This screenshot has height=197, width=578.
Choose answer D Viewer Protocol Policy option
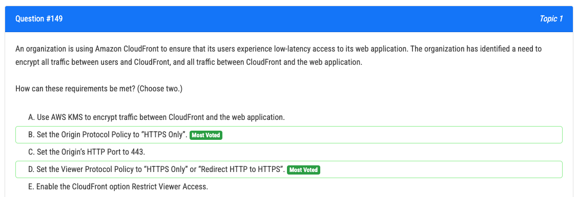(x=289, y=169)
